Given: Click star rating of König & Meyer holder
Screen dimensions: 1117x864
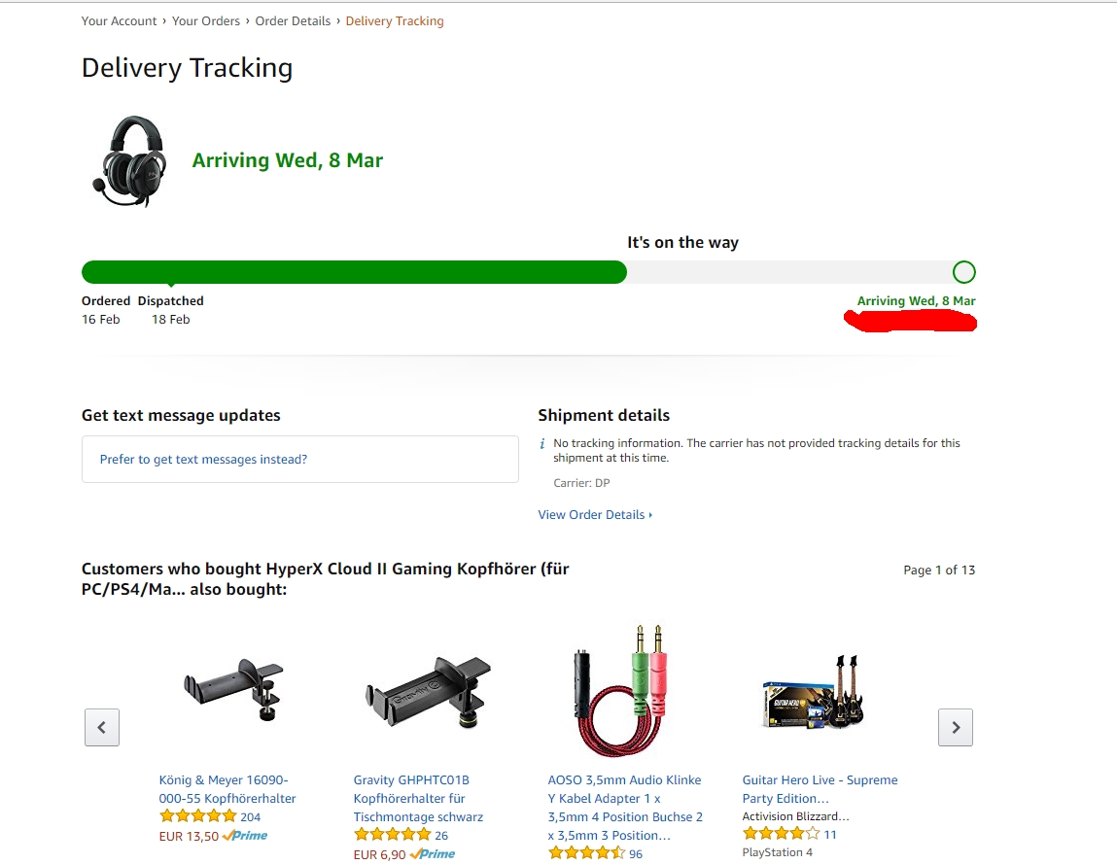Looking at the screenshot, I should coord(197,816).
